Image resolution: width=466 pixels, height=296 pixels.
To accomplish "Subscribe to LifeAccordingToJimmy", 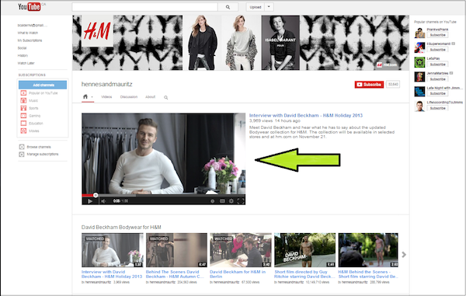I will [x=437, y=109].
